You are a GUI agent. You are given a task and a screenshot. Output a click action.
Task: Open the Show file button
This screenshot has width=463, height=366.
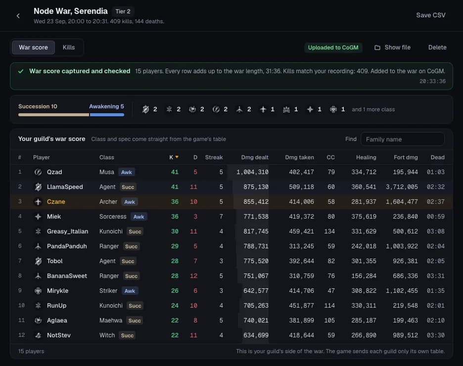click(392, 47)
